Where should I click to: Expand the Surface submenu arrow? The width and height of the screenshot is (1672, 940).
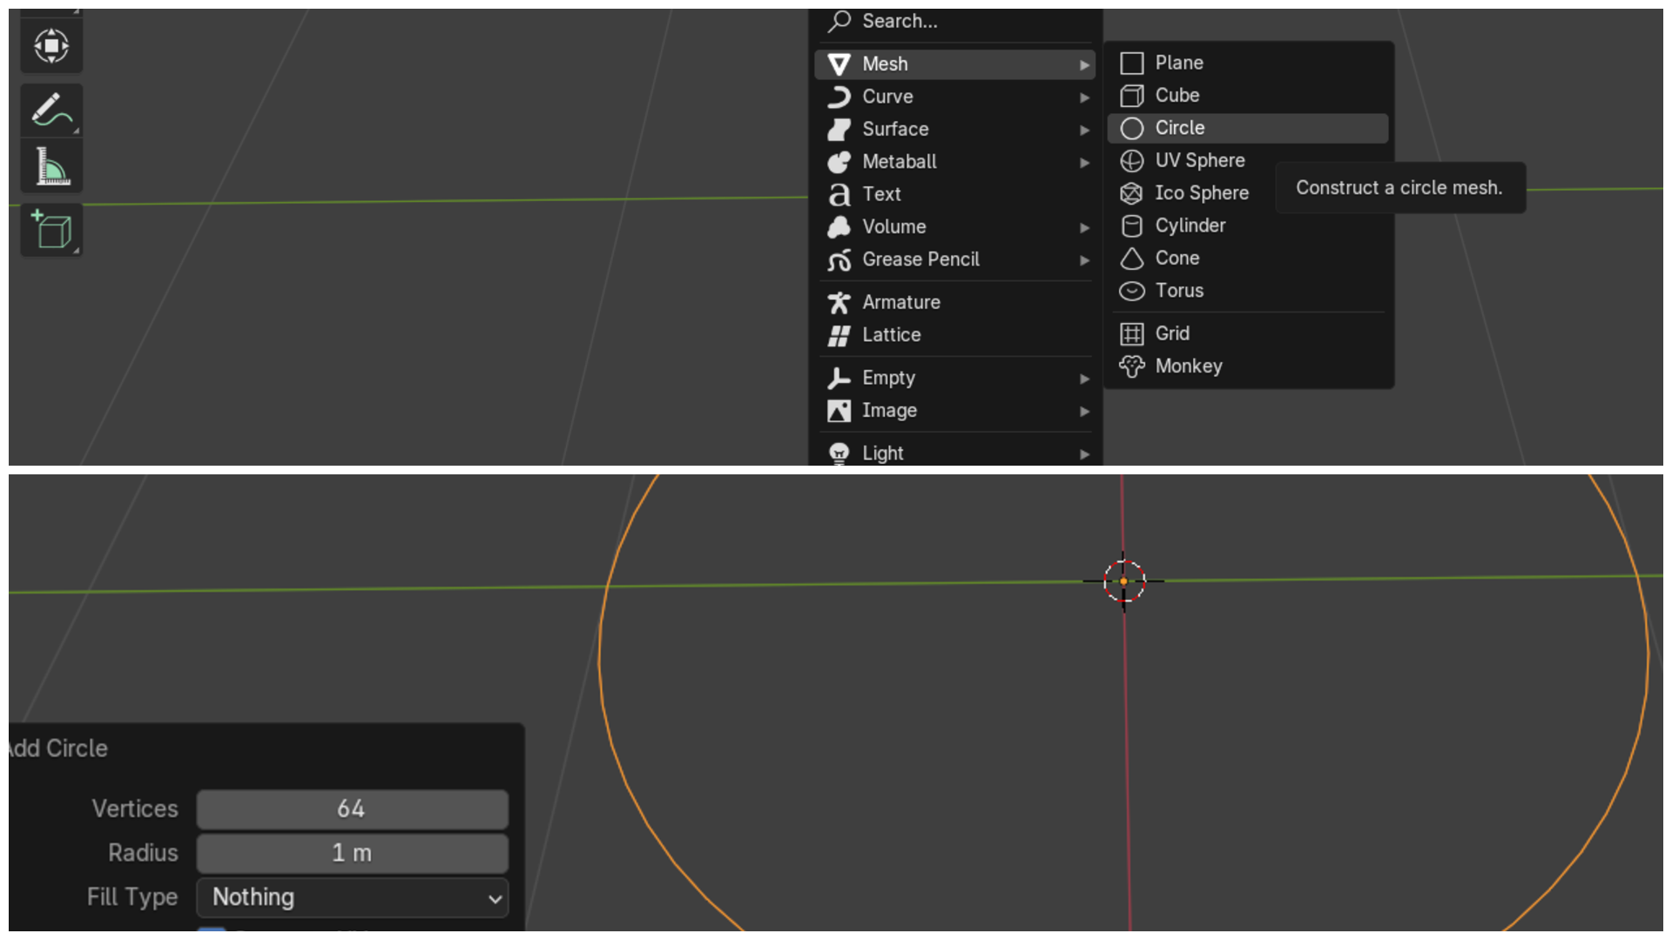[1084, 131]
